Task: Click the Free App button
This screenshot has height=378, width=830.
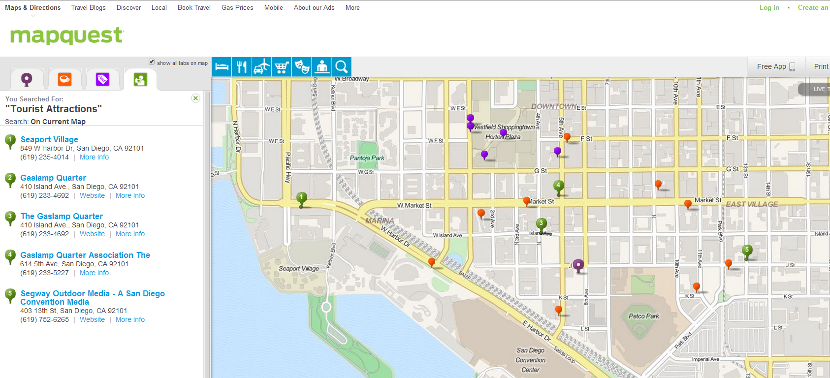Action: click(775, 66)
